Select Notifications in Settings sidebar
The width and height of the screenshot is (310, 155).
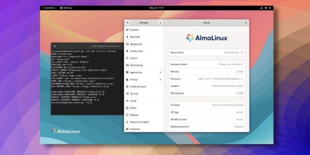(x=144, y=51)
